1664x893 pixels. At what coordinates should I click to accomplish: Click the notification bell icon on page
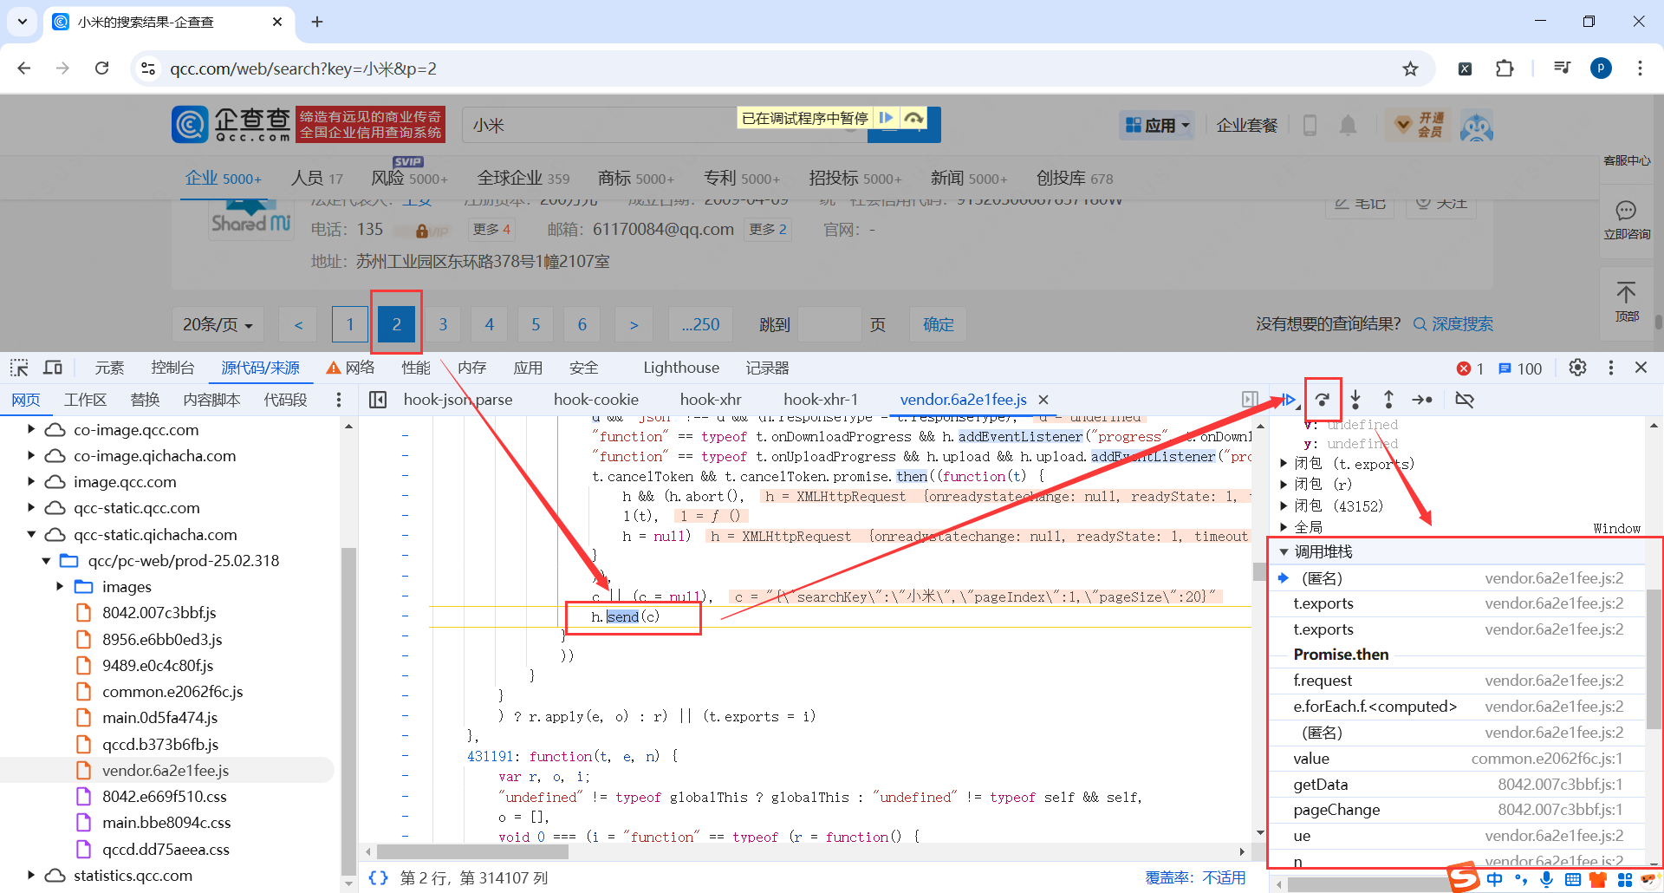(1348, 126)
